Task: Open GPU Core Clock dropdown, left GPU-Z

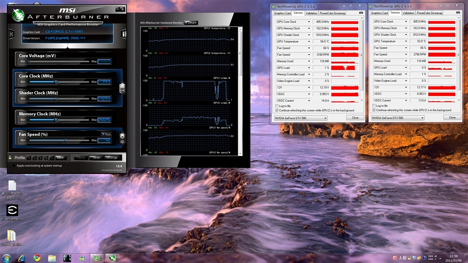Action: click(309, 22)
